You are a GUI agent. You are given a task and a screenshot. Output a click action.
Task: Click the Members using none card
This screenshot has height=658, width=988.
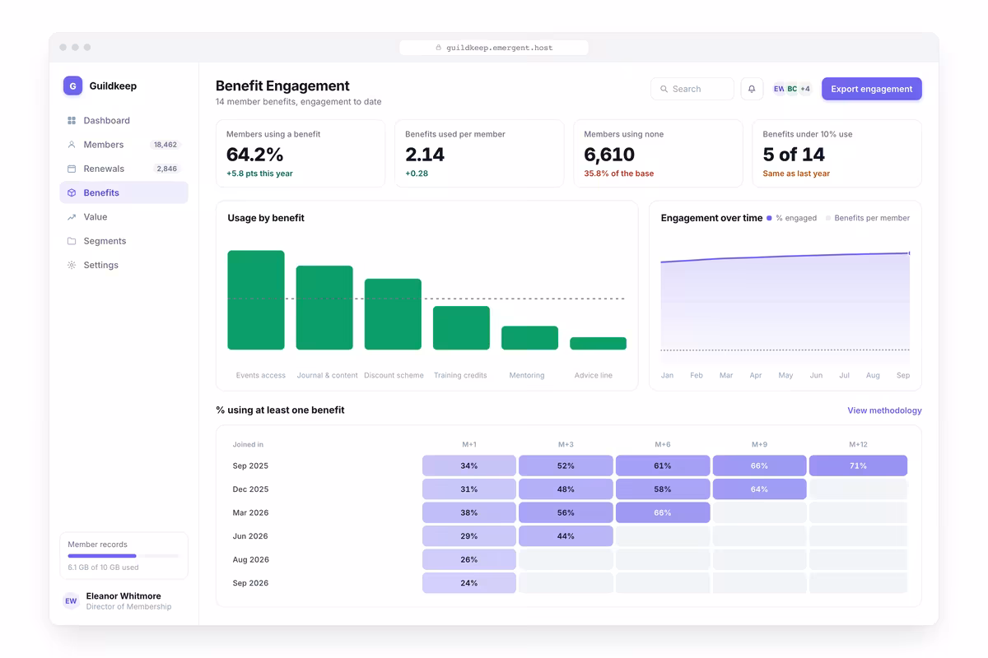click(658, 154)
